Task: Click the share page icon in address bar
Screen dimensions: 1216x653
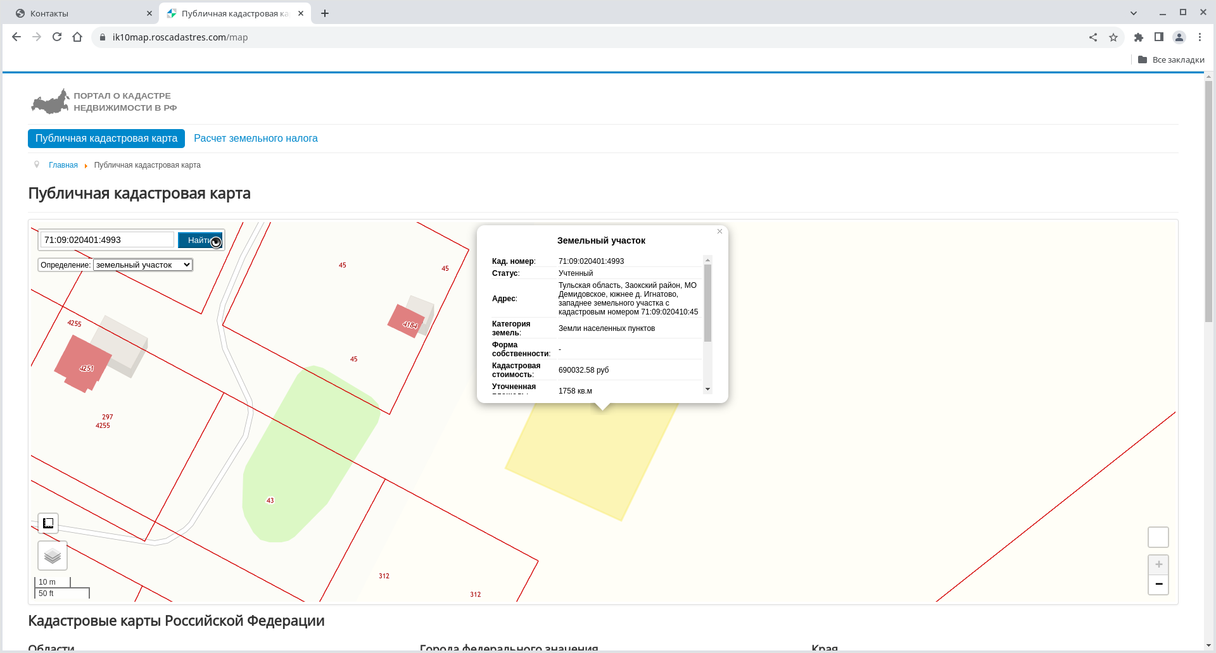Action: click(1093, 37)
